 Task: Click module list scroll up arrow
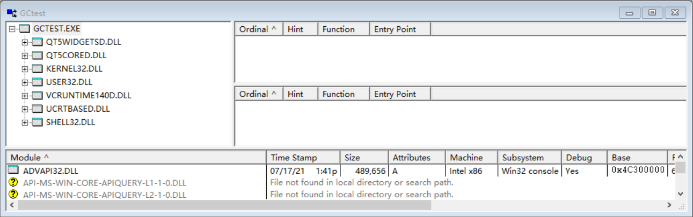pyautogui.click(x=681, y=157)
